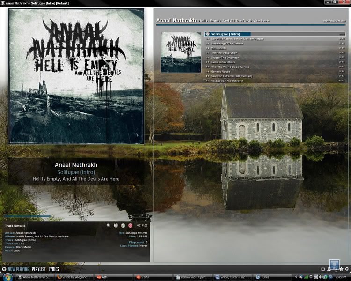Open the Anaal Nathrakh taskbar button

[35, 277]
